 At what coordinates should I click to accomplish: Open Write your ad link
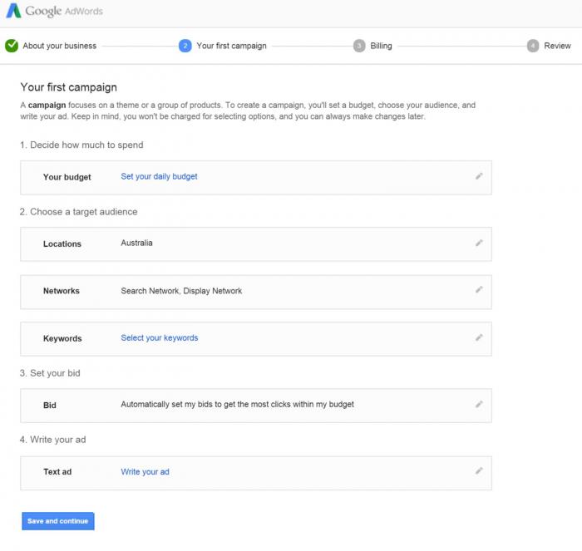(x=145, y=471)
